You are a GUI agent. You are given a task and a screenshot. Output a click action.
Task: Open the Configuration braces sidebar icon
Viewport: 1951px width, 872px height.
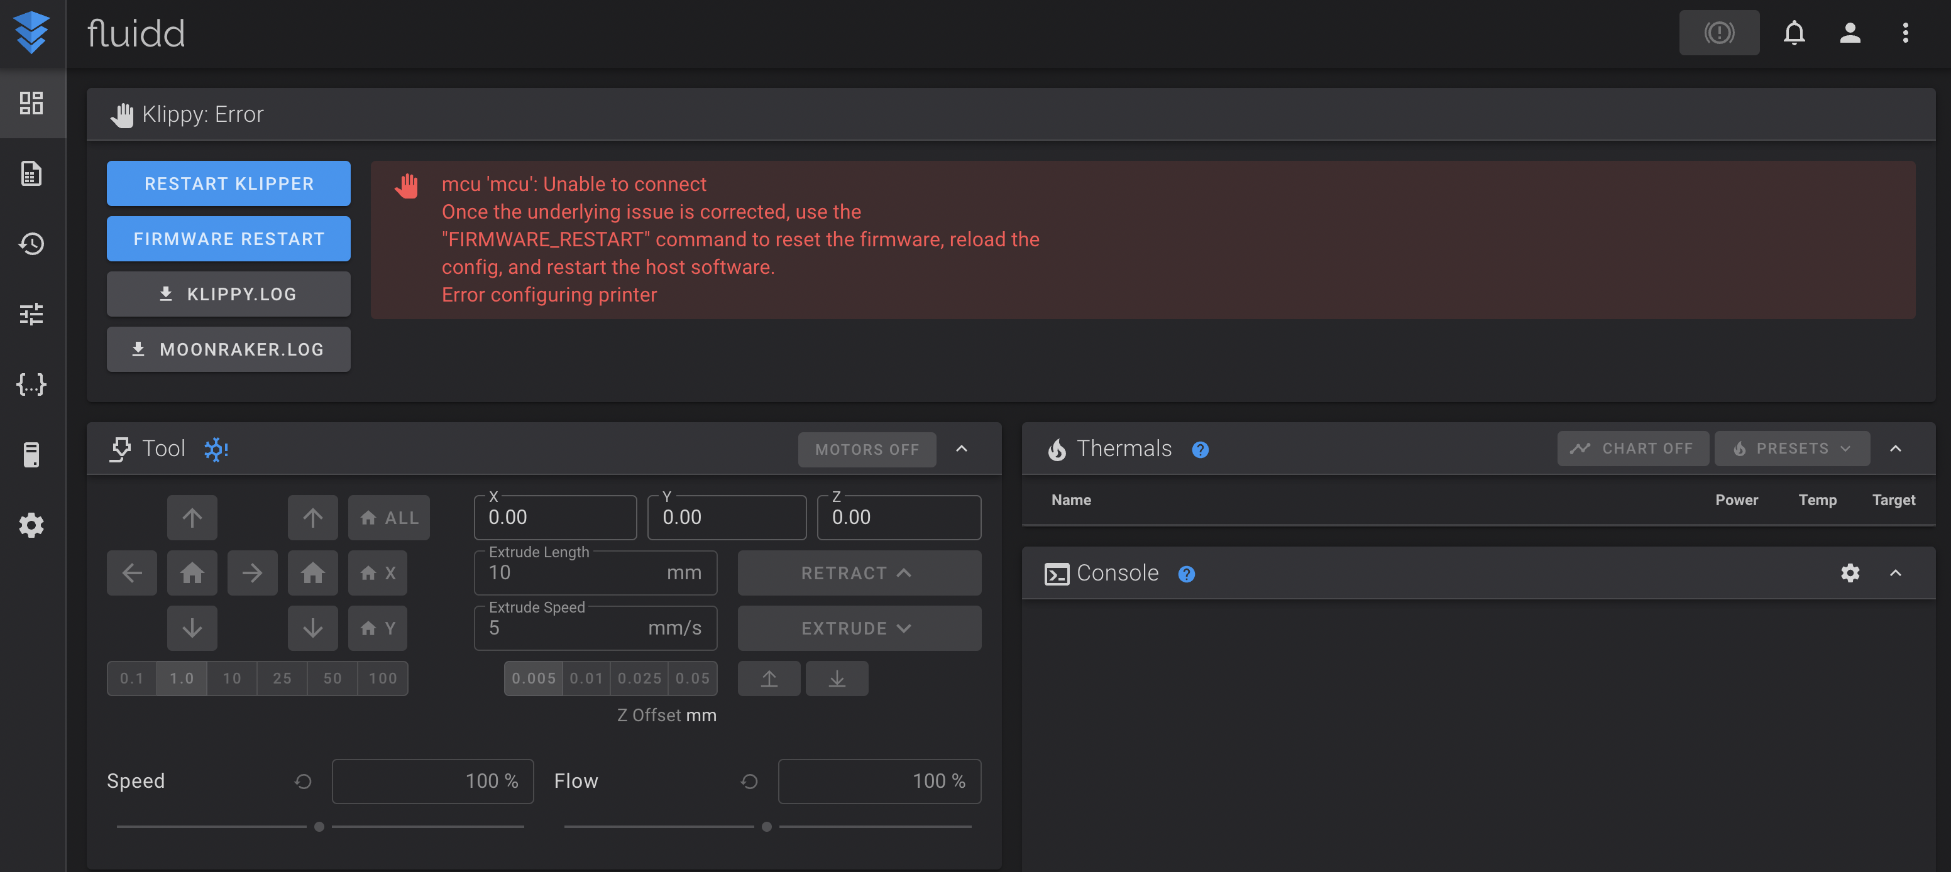pos(32,384)
